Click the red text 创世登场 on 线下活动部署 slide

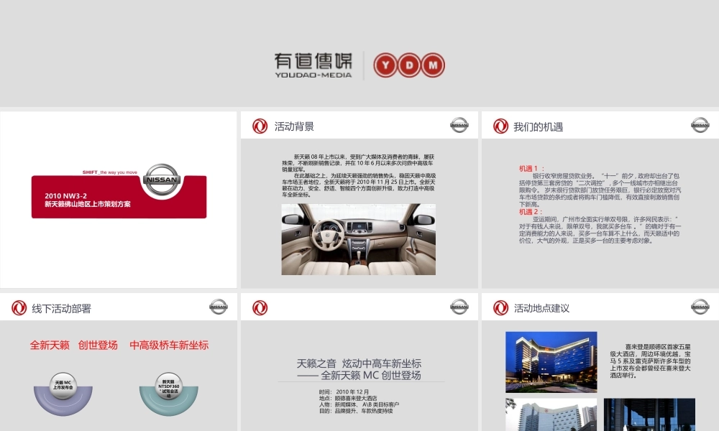(98, 345)
